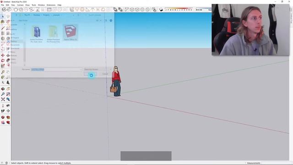The height and width of the screenshot is (165, 293).
Task: Choose the Section Plane tool
Action: [8, 111]
